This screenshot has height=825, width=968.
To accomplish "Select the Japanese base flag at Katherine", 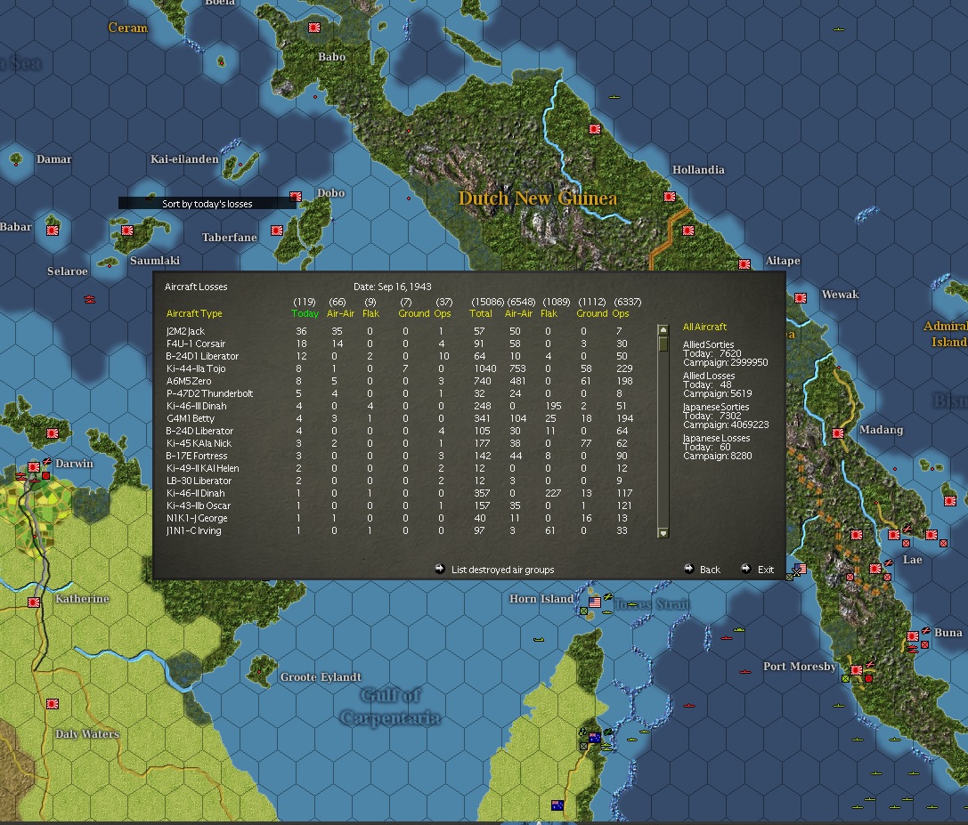I will point(34,603).
